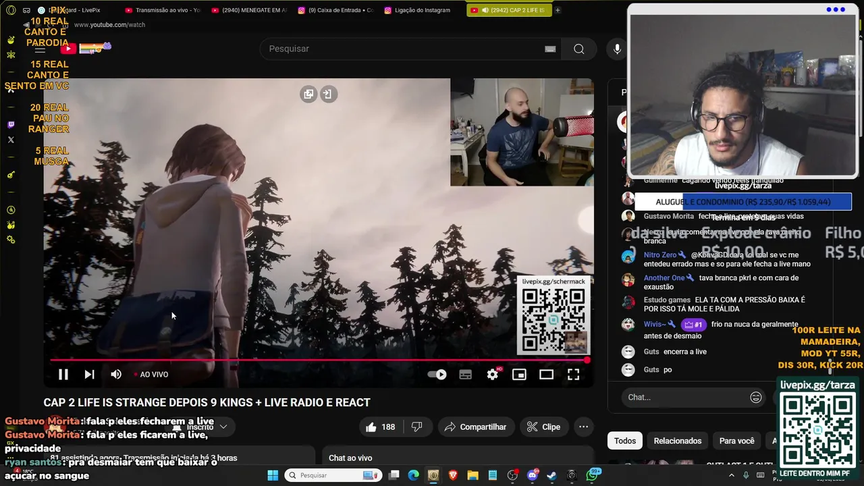Switch to MENEGATE EM AF tab

(249, 10)
